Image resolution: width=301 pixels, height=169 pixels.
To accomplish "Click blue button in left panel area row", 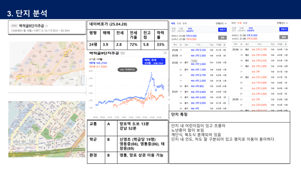I will pos(222,30).
